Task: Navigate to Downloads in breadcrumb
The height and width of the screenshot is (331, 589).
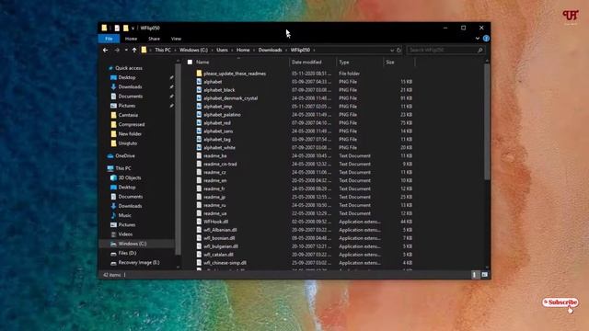Action: (x=270, y=50)
